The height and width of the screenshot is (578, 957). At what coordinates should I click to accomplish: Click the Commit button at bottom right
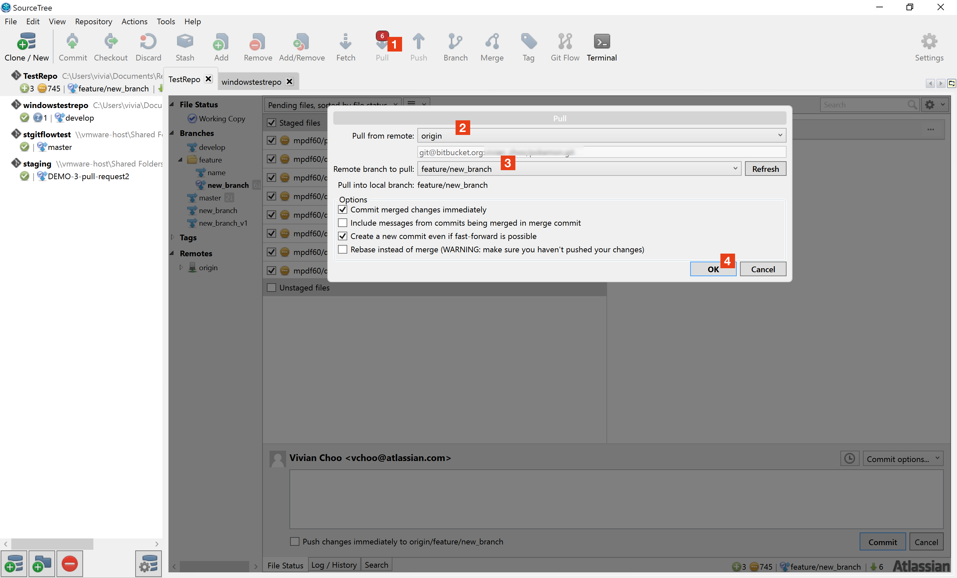883,542
